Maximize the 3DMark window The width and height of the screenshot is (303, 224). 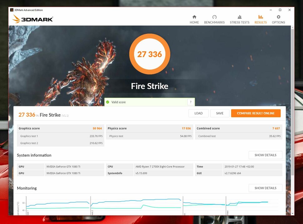(280, 10)
